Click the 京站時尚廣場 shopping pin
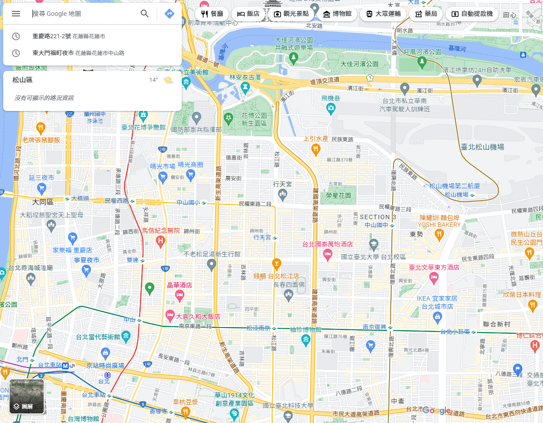543x423 pixels. pos(105,353)
